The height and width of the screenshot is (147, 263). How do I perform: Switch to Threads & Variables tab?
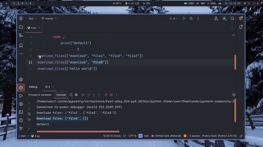click(x=39, y=95)
